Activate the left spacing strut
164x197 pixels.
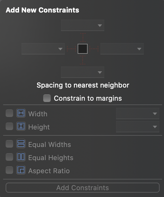[71, 48]
